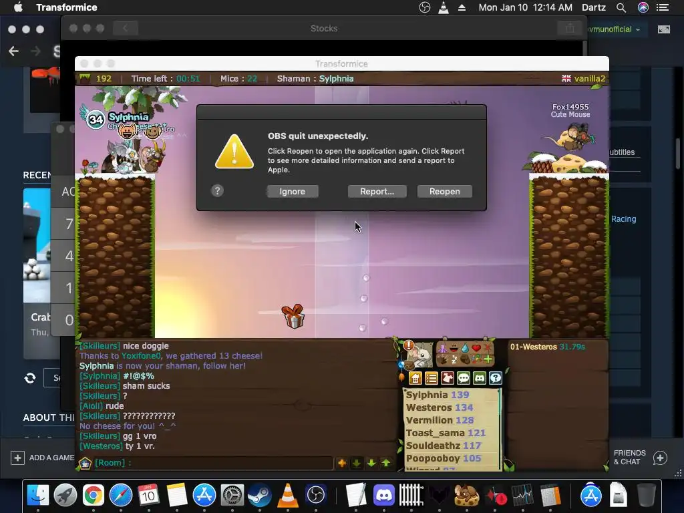
Task: Open the Transformice help question bubble
Action: tap(496, 378)
